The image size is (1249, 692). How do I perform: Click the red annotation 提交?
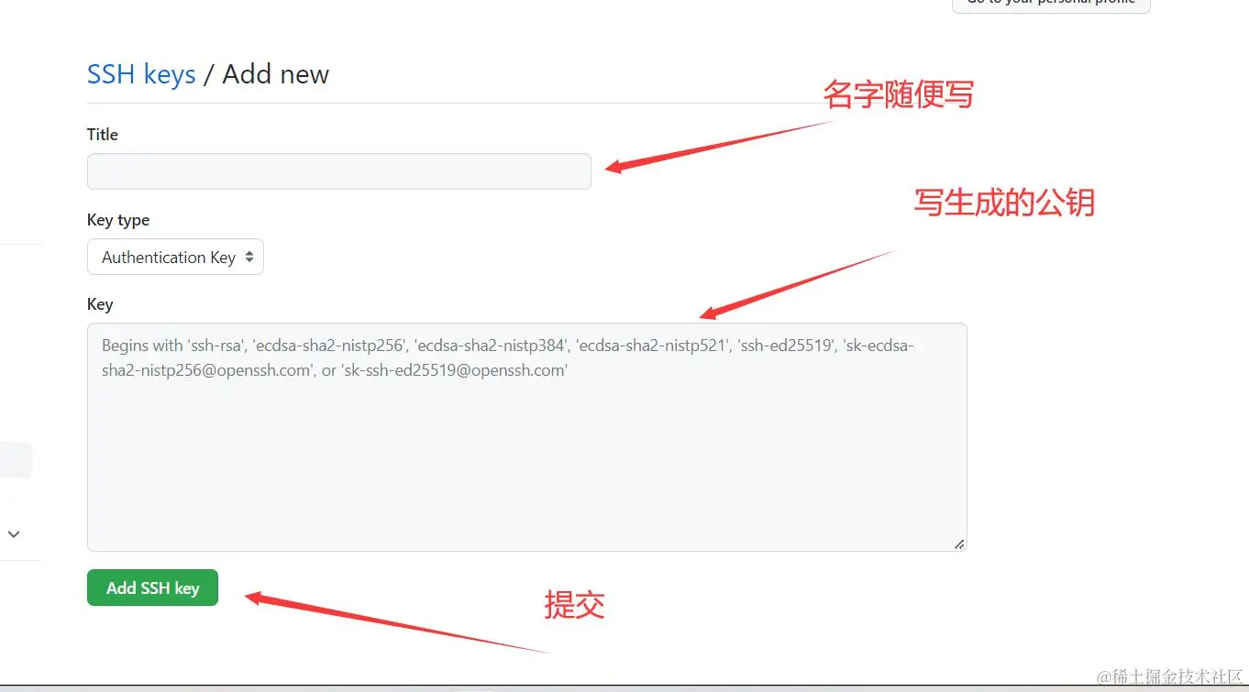click(574, 604)
